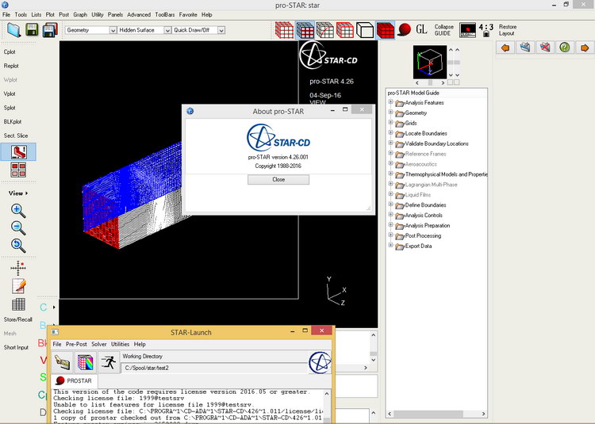The width and height of the screenshot is (595, 424).
Task: Toggle the solid red cube display mode
Action: click(x=385, y=30)
